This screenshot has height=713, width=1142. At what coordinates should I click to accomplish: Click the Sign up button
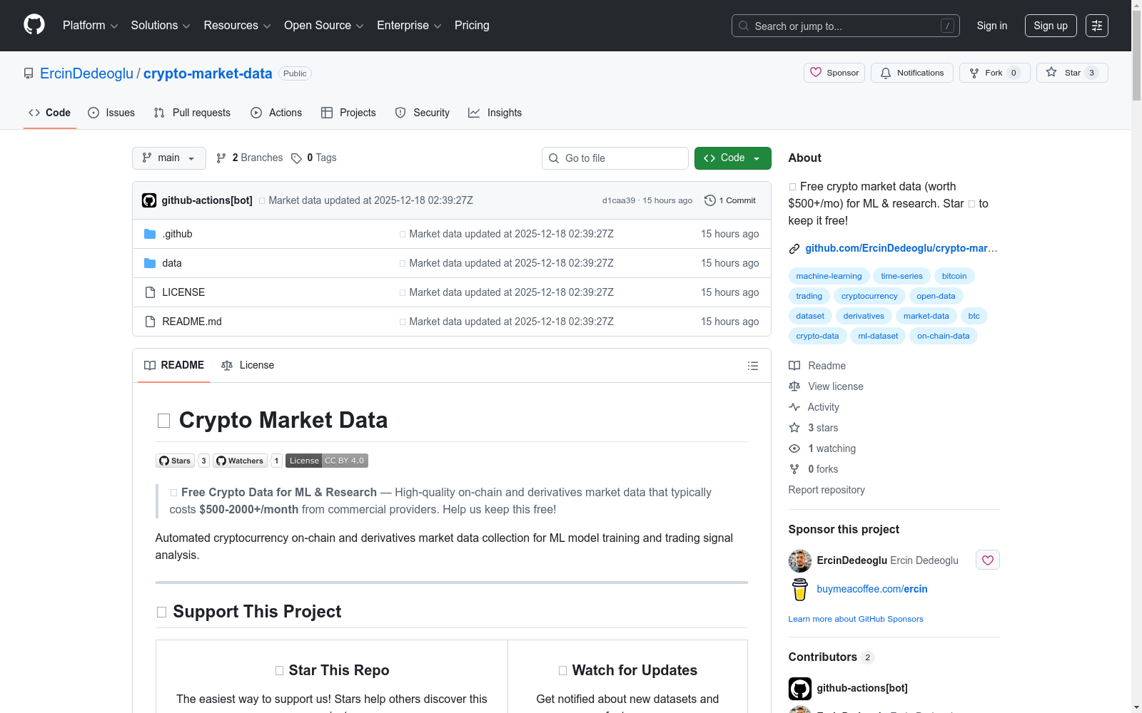point(1051,26)
